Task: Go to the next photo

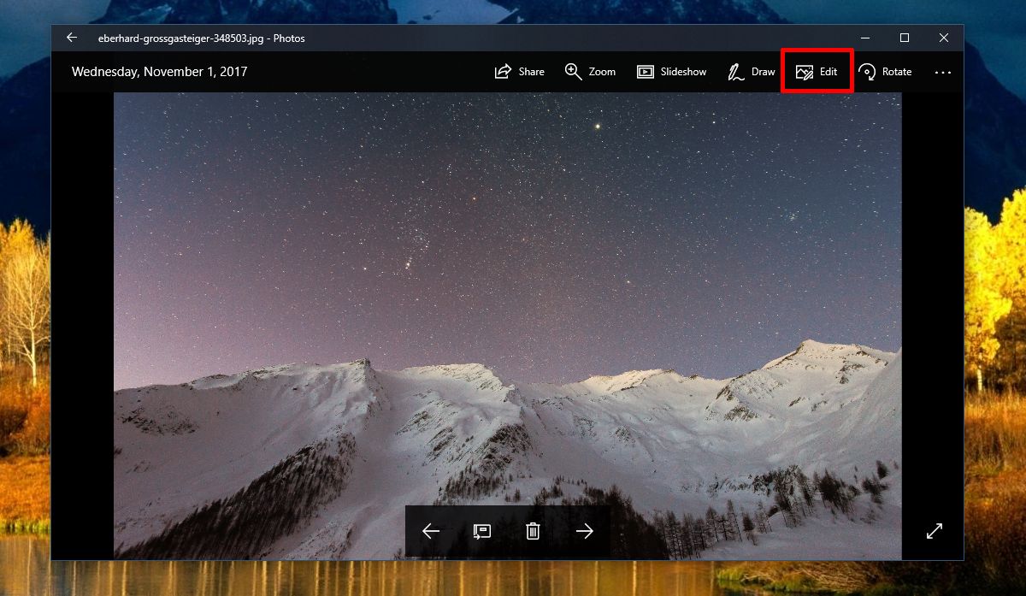Action: [585, 532]
